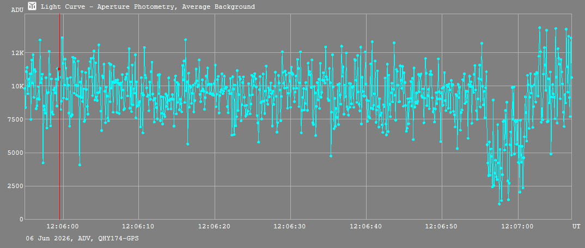585x248 pixels.
Task: Click the 12:06:10 time axis label
Action: pyautogui.click(x=138, y=226)
